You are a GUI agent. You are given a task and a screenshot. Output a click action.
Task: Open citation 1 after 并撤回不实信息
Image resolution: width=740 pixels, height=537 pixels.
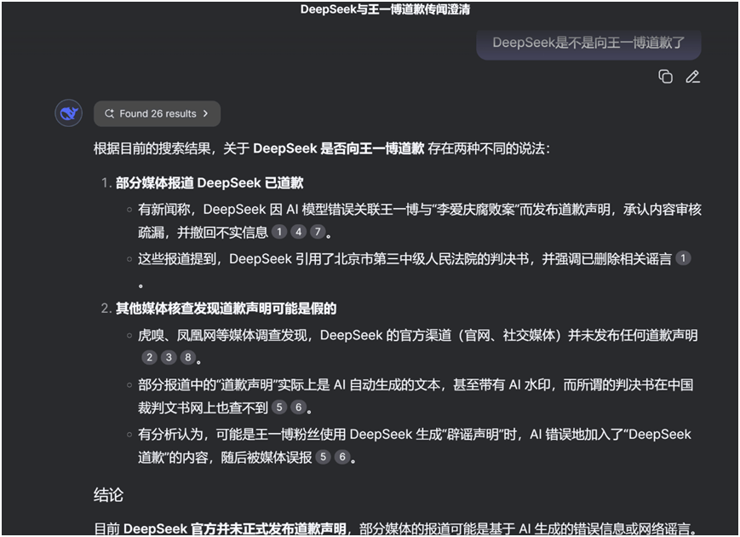pyautogui.click(x=279, y=232)
